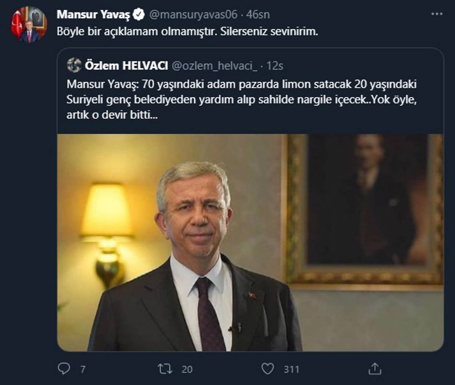
Task: Retweet using the retweet arrows icon
Action: click(x=165, y=369)
